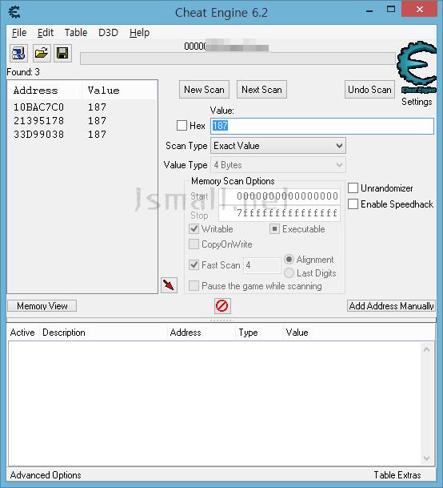This screenshot has width=443, height=488.
Task: Click the Address column header in results
Action: [x=45, y=91]
